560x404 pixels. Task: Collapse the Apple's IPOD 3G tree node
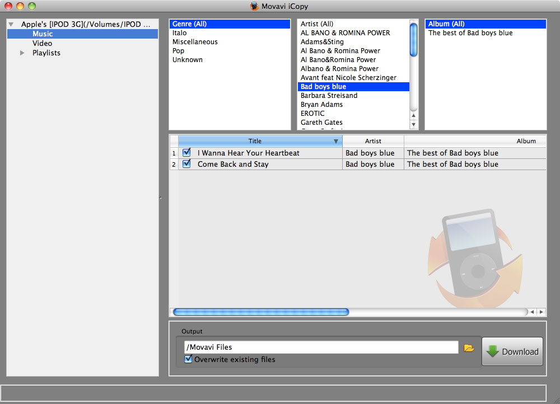[11, 24]
